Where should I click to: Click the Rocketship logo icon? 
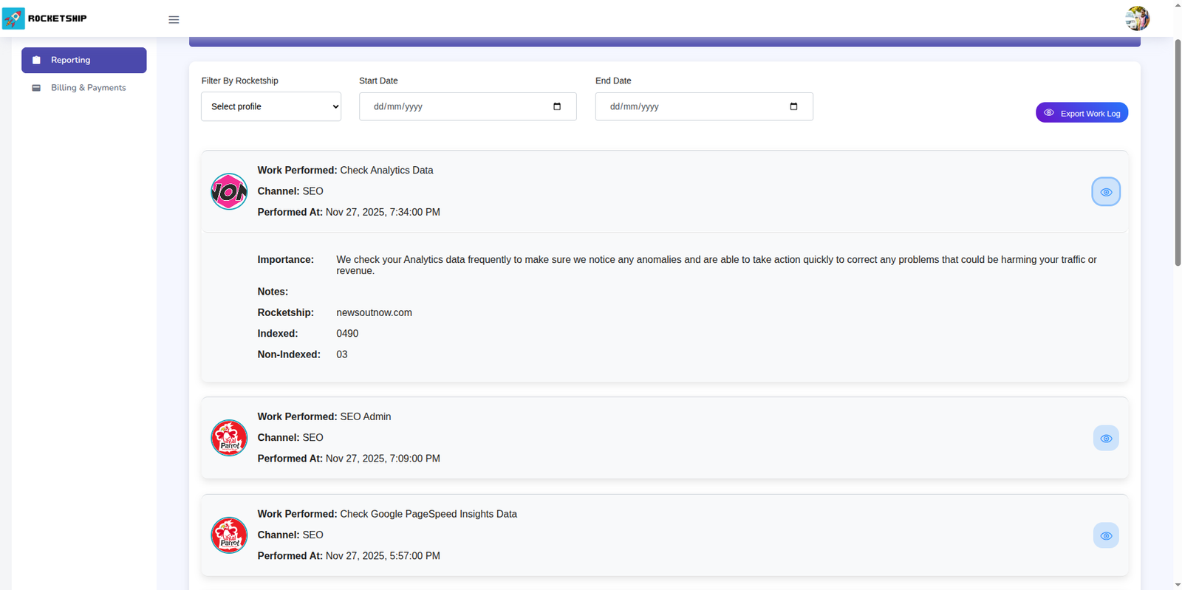click(x=13, y=18)
